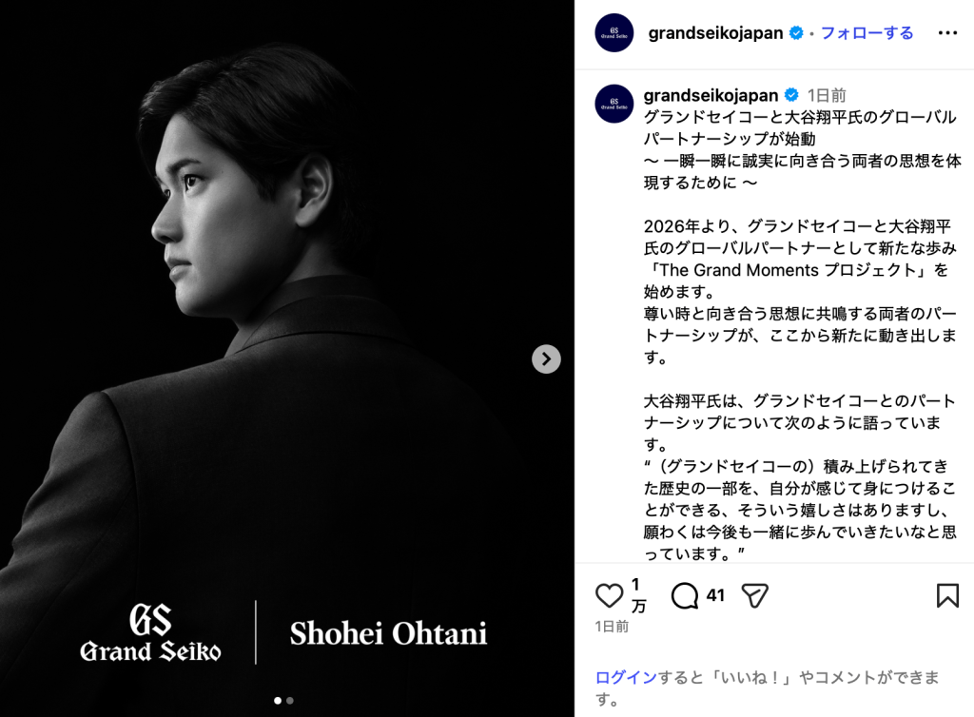Click verified badge beside header username
The height and width of the screenshot is (717, 974).
click(x=796, y=33)
